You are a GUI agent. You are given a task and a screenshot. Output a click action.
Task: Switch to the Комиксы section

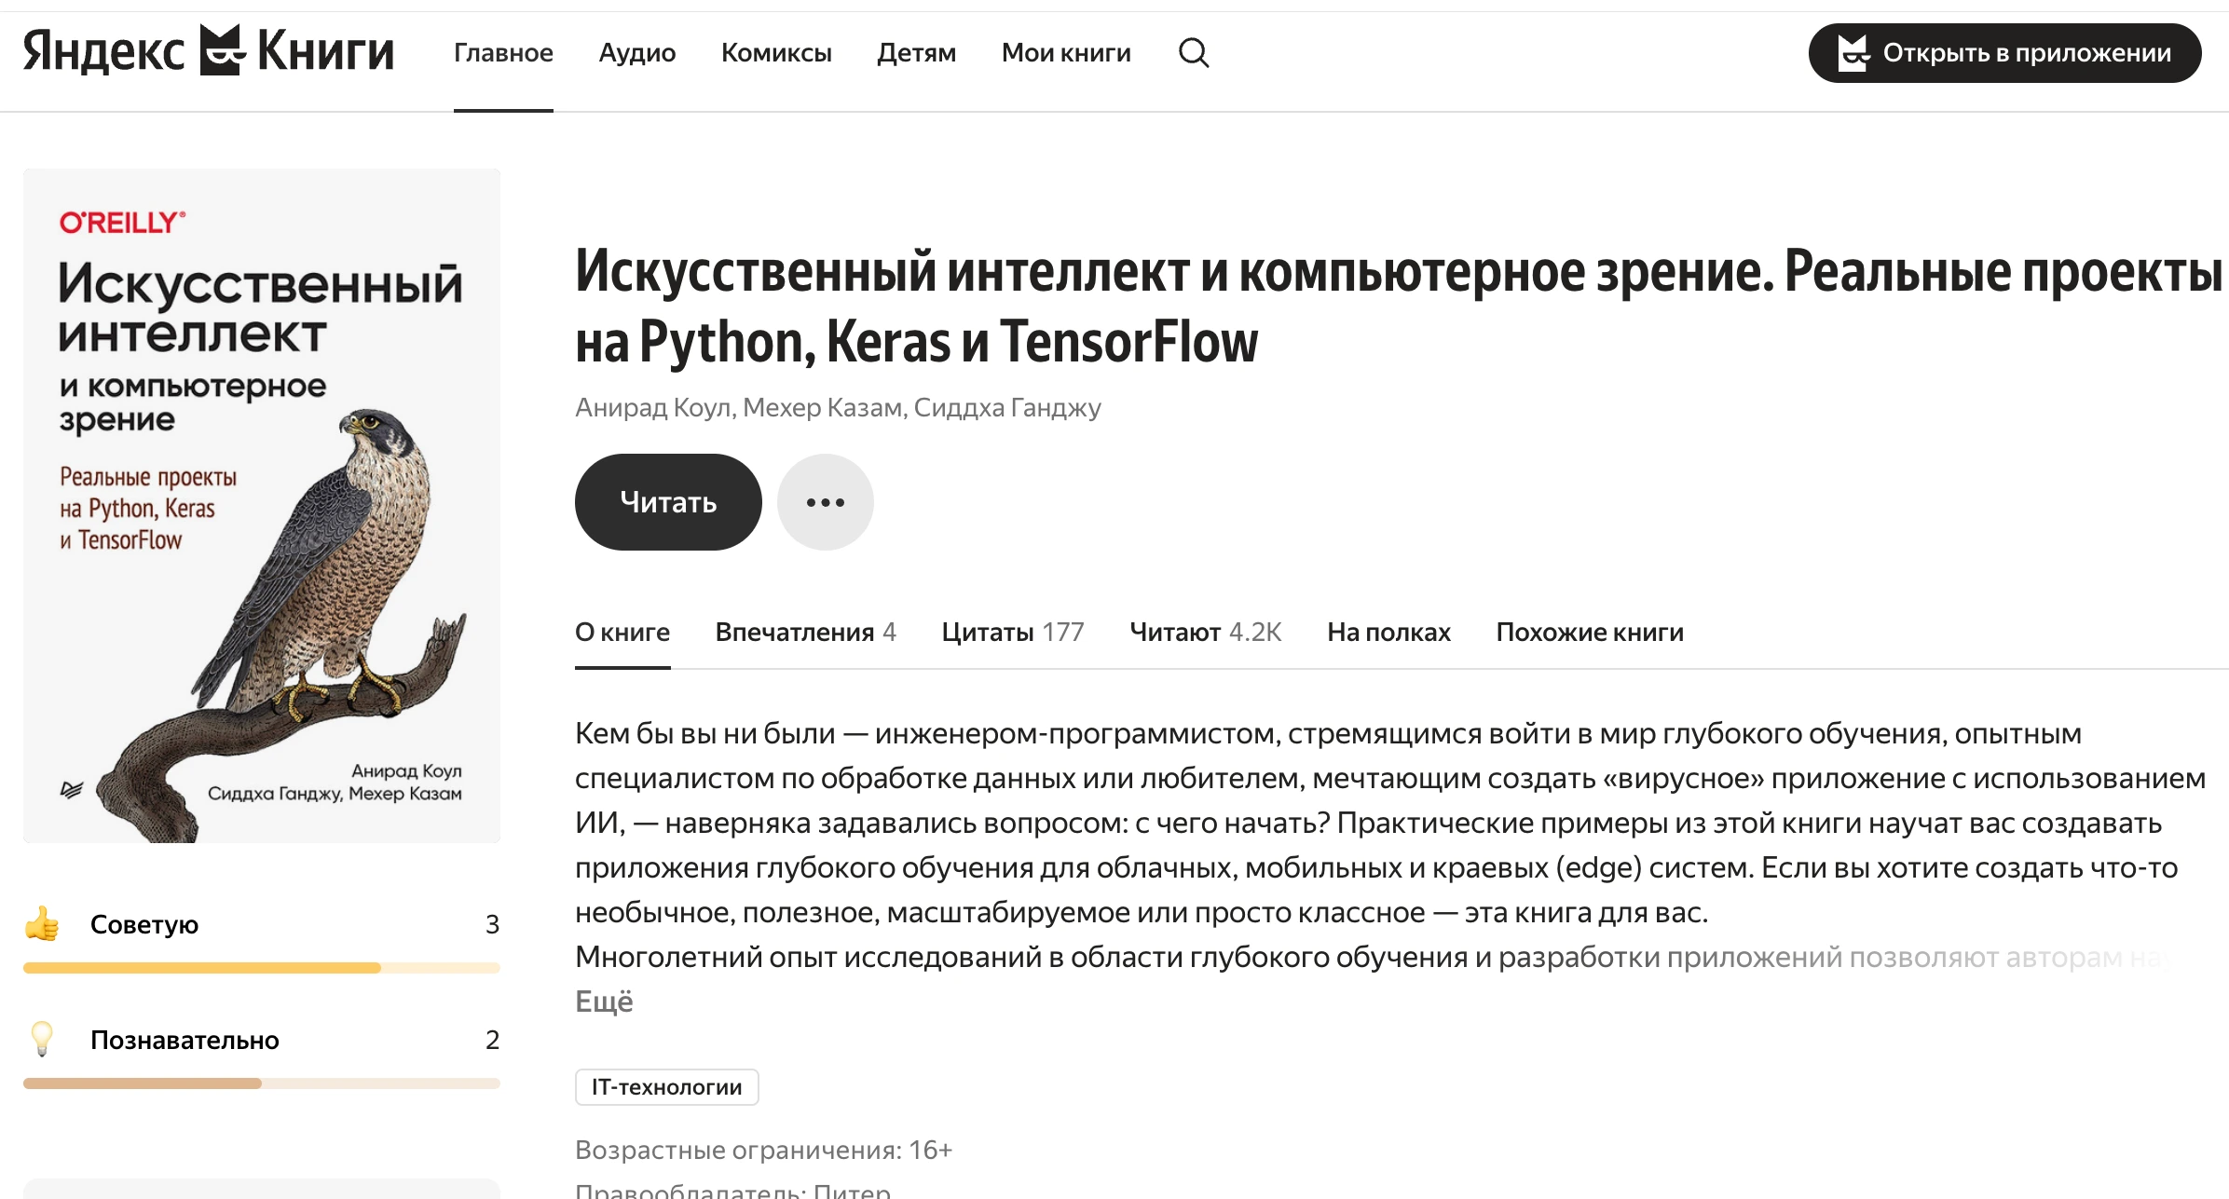[x=777, y=53]
